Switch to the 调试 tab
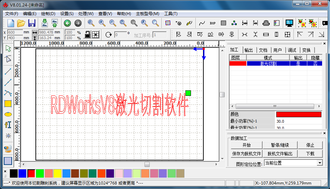Image resolution: width=330 pixels, height=189 pixels. [292, 50]
